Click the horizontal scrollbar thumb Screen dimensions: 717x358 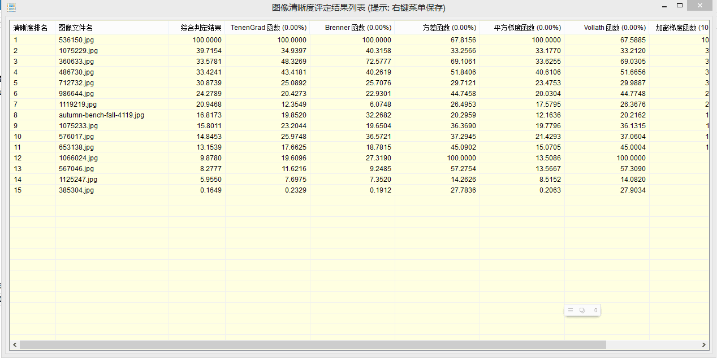313,344
